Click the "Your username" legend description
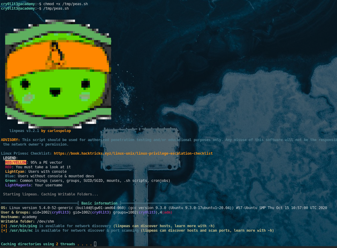The image size is (337, 248). point(49,185)
